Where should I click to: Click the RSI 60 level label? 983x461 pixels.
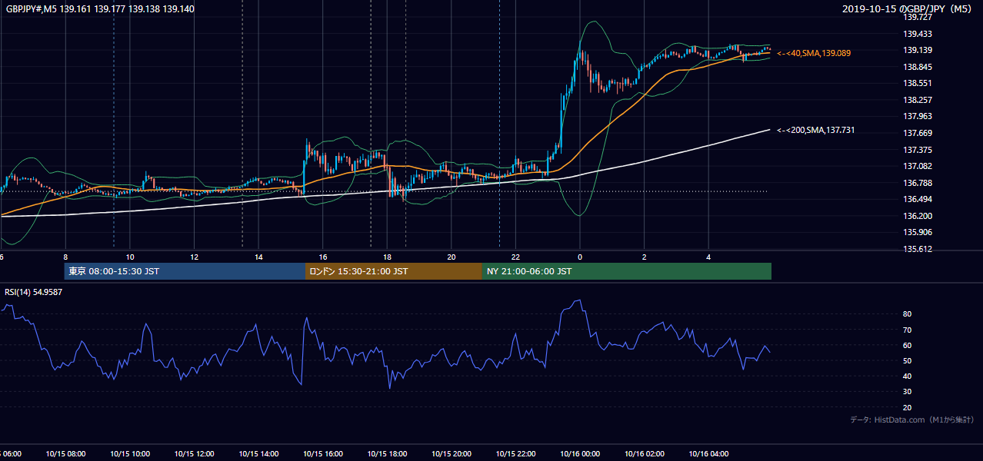(x=908, y=345)
